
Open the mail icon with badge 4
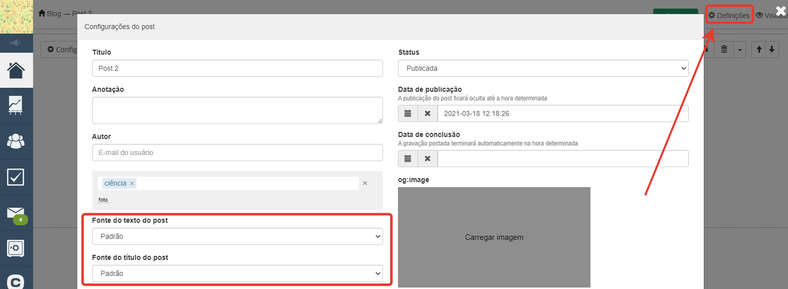pos(16,213)
